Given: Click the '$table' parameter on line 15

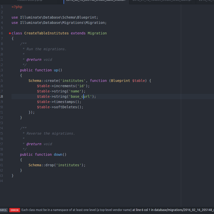Looking at the screenshot, I should [x=138, y=81].
